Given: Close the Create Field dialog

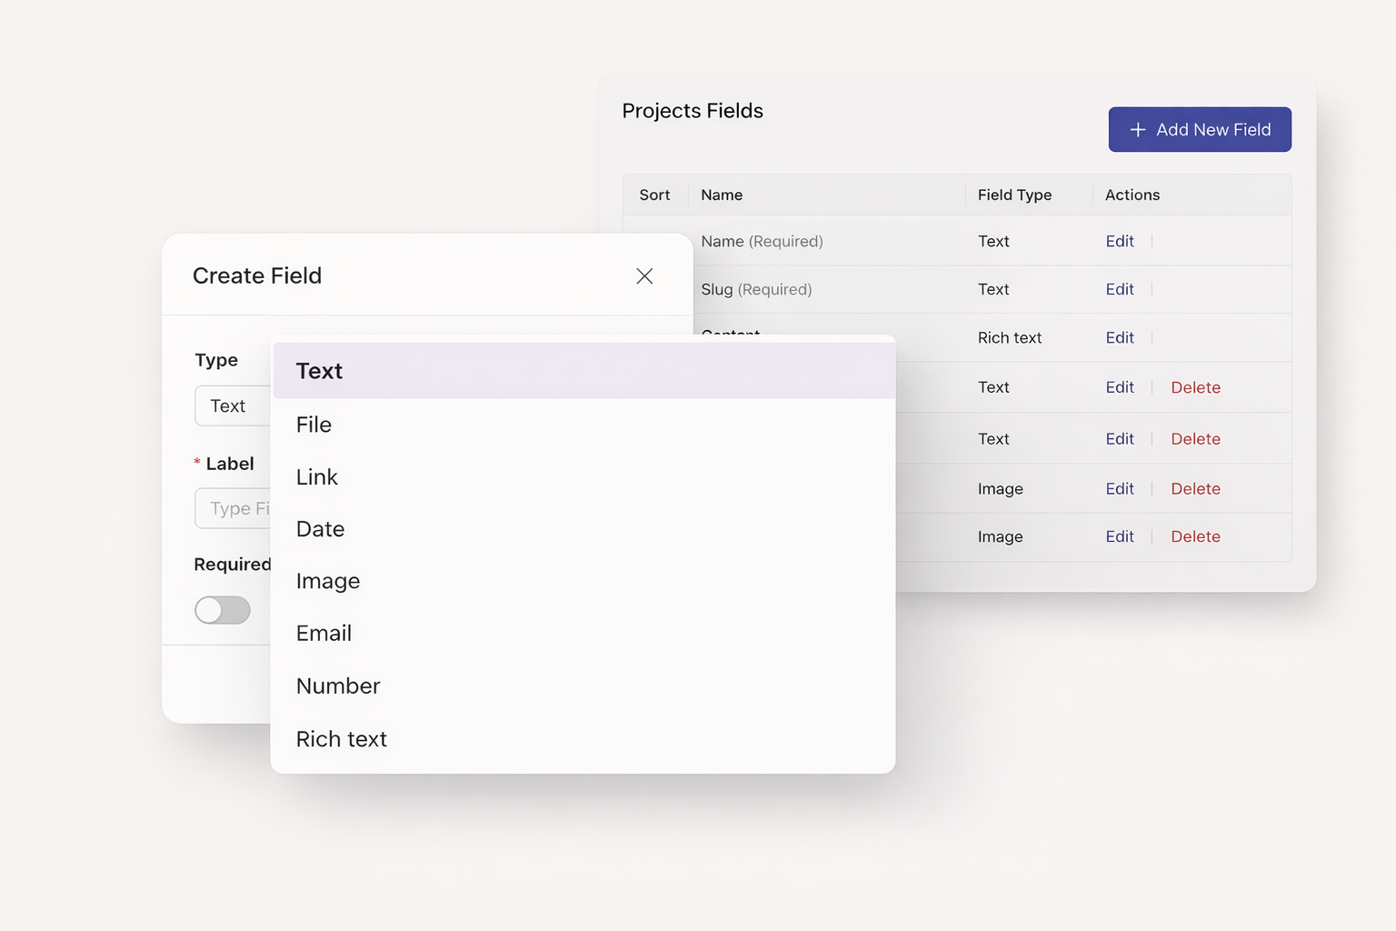Looking at the screenshot, I should click(644, 276).
